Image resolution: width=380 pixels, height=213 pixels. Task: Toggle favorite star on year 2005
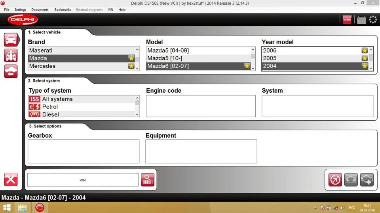(365, 58)
